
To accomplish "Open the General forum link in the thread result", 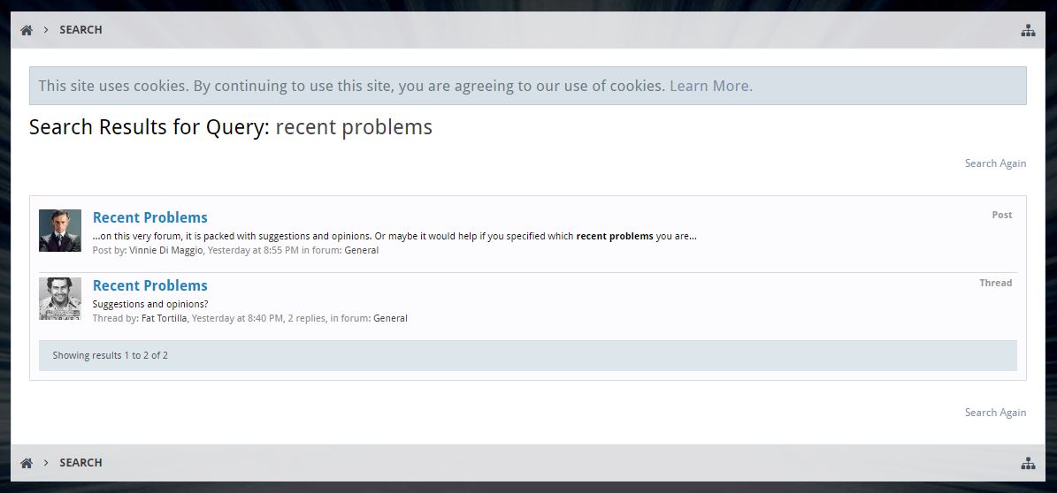I will [390, 318].
